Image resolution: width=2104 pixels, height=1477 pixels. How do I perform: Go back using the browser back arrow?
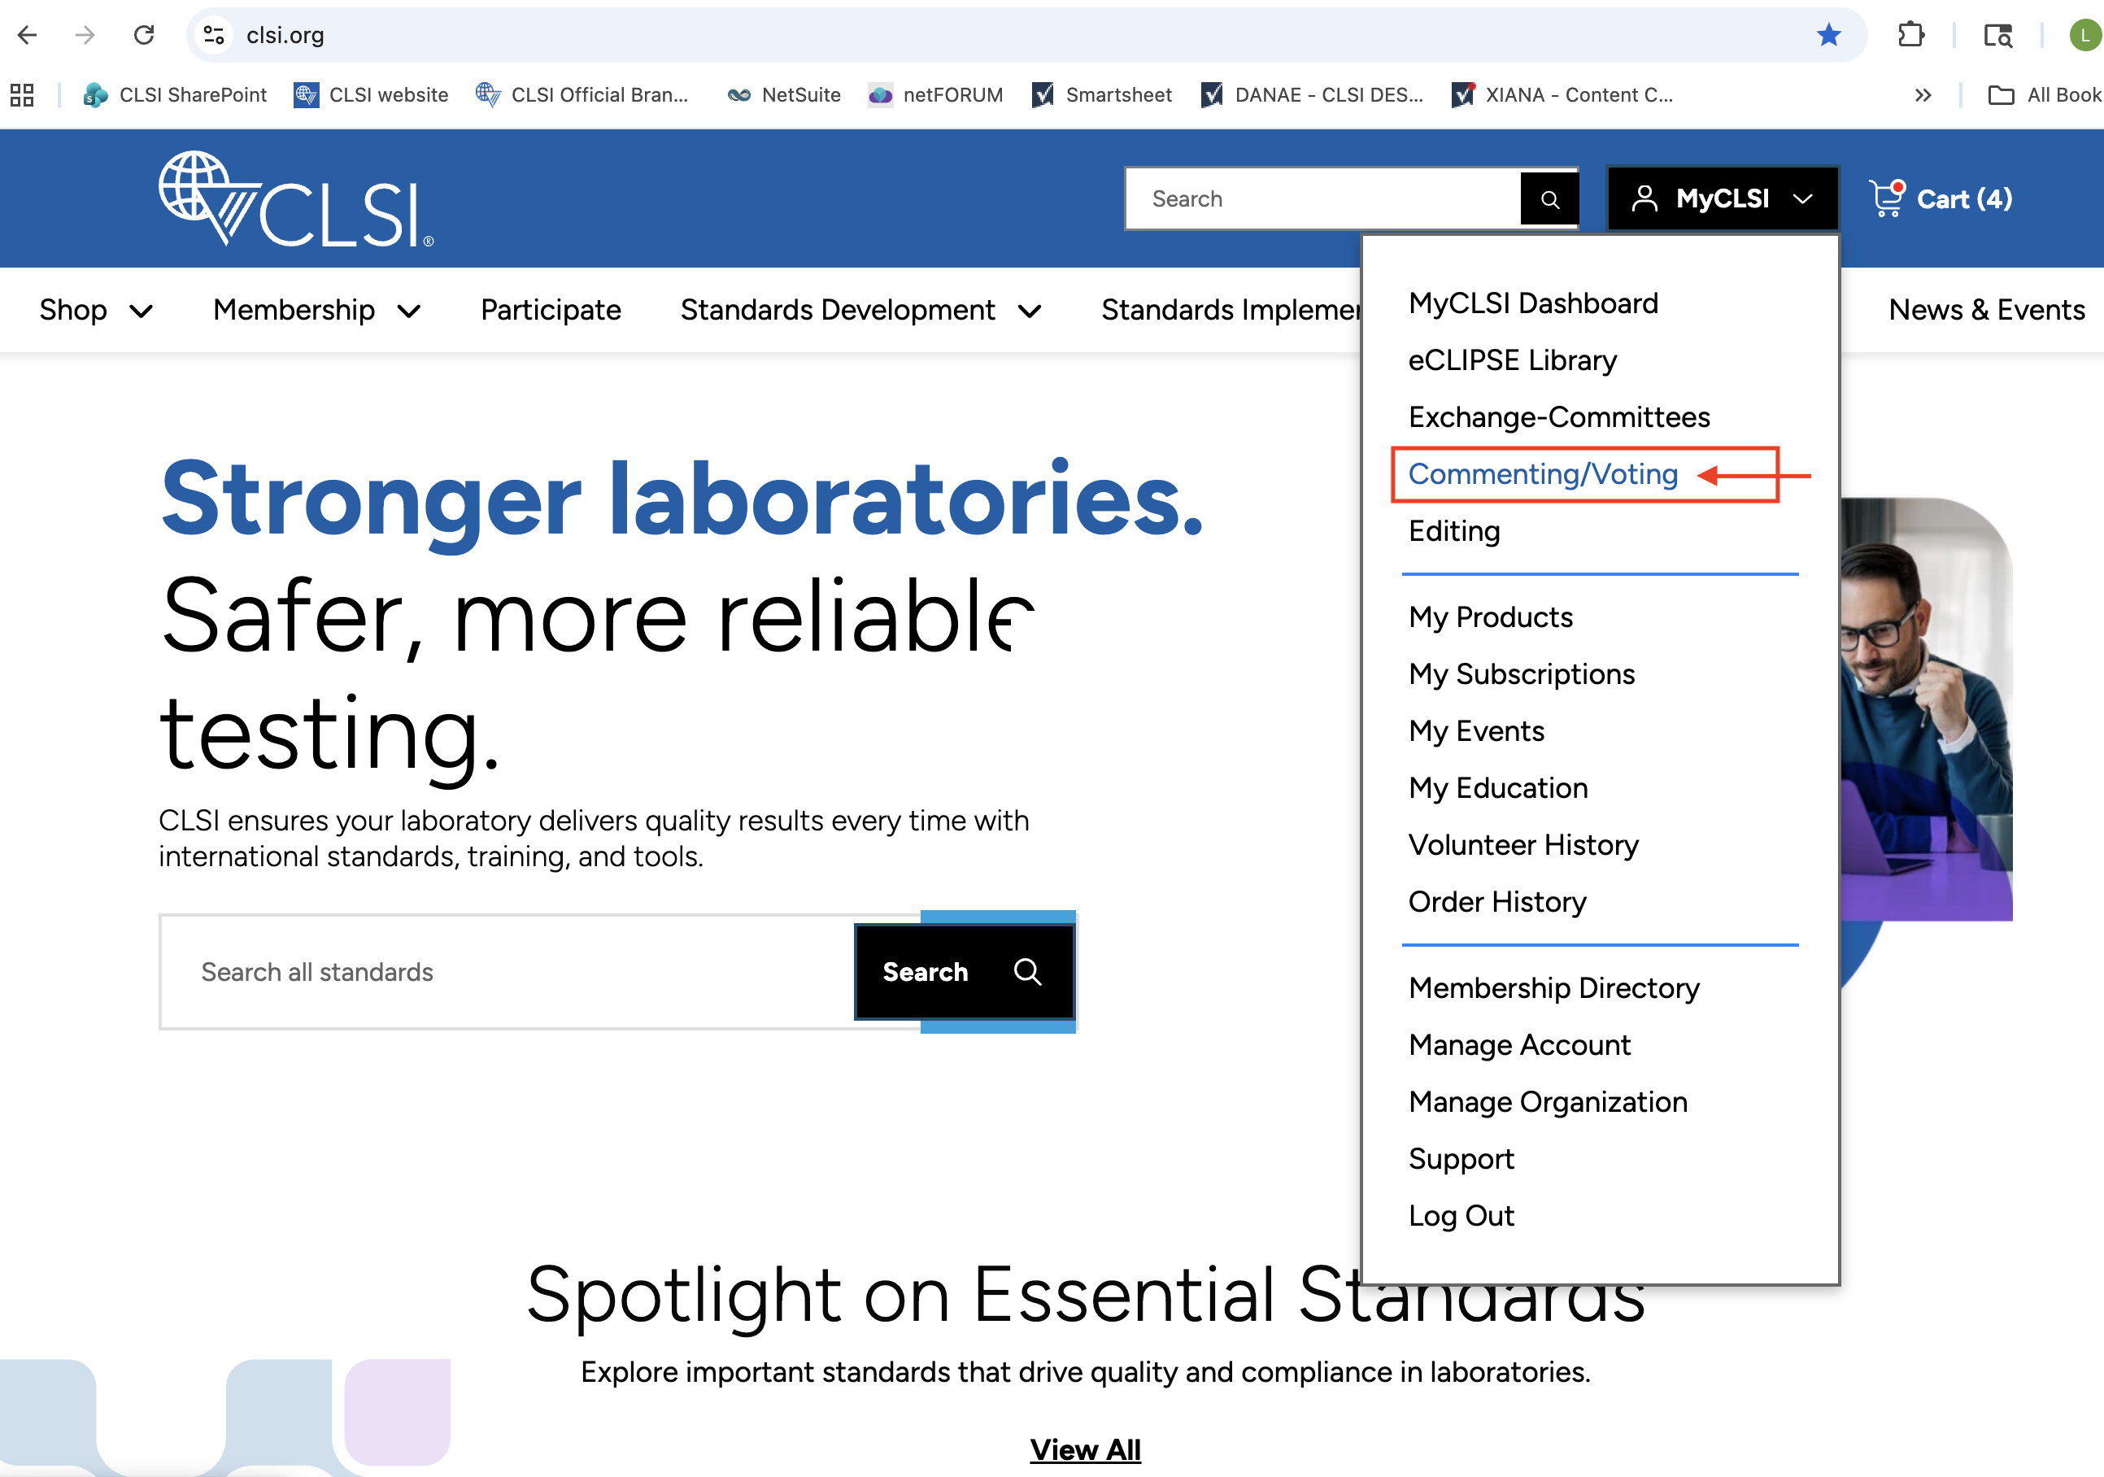pos(28,35)
